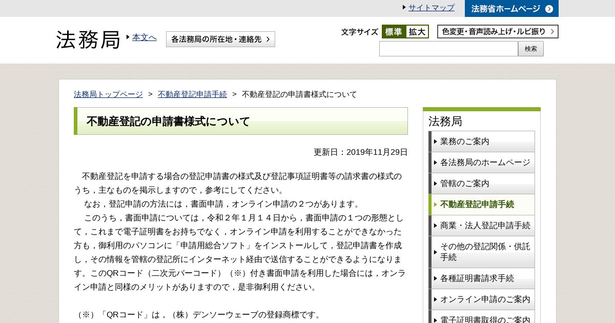
Task: Open 各法務局のホームページ in sidebar
Action: 482,163
